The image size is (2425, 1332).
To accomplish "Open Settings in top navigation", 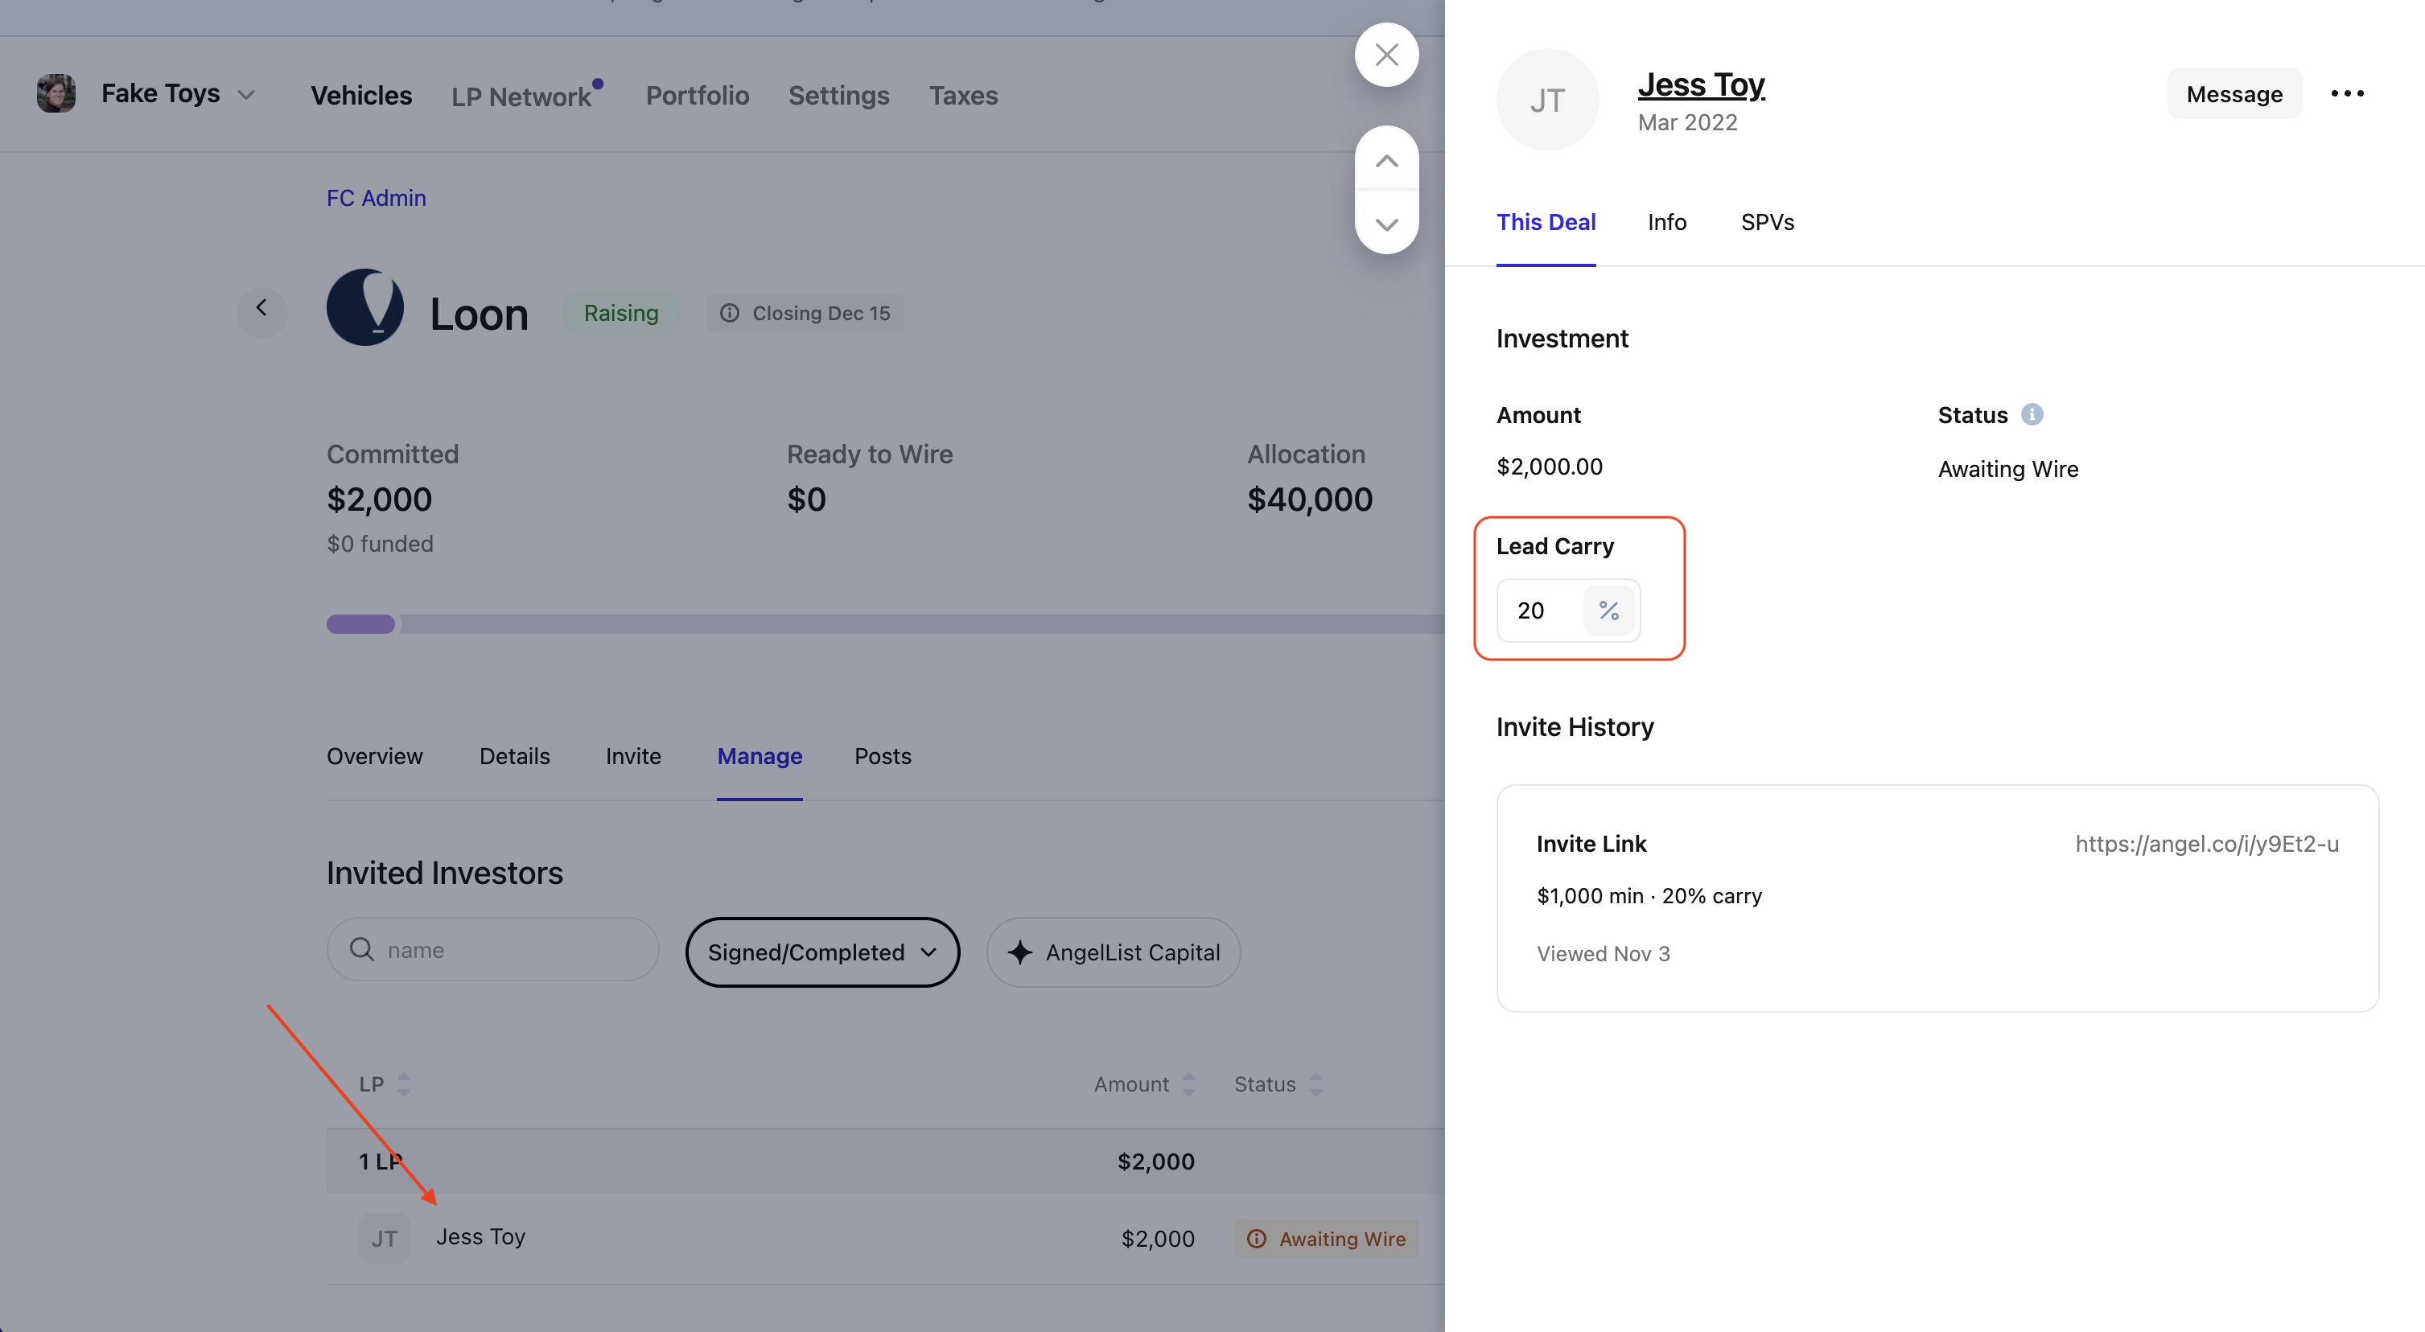I will (x=838, y=95).
